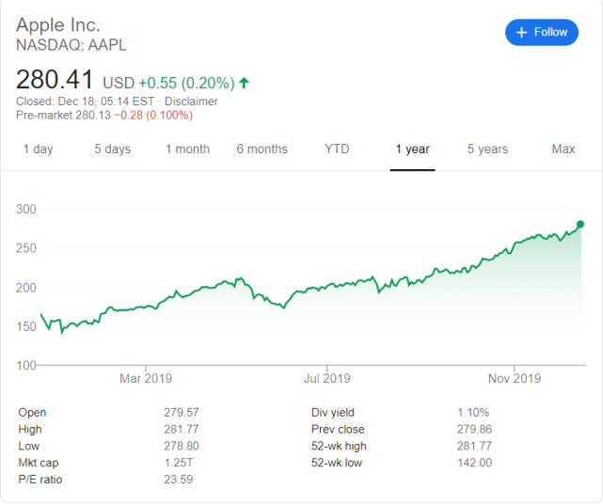603x504 pixels.
Task: Click the Div yield value 1.10%
Action: click(x=473, y=413)
